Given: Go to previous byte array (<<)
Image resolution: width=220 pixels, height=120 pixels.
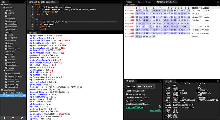Looking at the screenshot, I should coord(137,101).
